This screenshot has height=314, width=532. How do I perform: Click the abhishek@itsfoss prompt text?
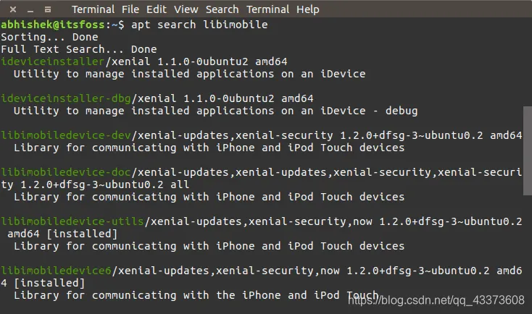tap(53, 25)
